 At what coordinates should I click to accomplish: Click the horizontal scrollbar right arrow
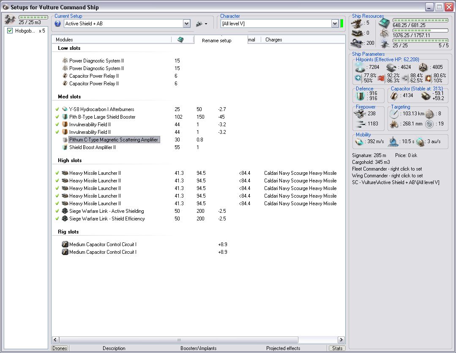coord(341,339)
